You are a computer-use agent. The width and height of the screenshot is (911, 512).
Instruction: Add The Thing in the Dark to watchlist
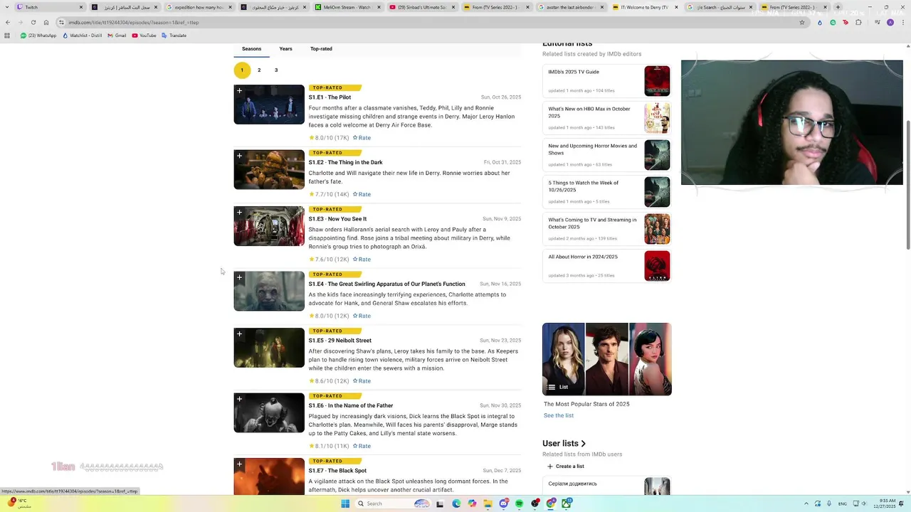pos(239,156)
